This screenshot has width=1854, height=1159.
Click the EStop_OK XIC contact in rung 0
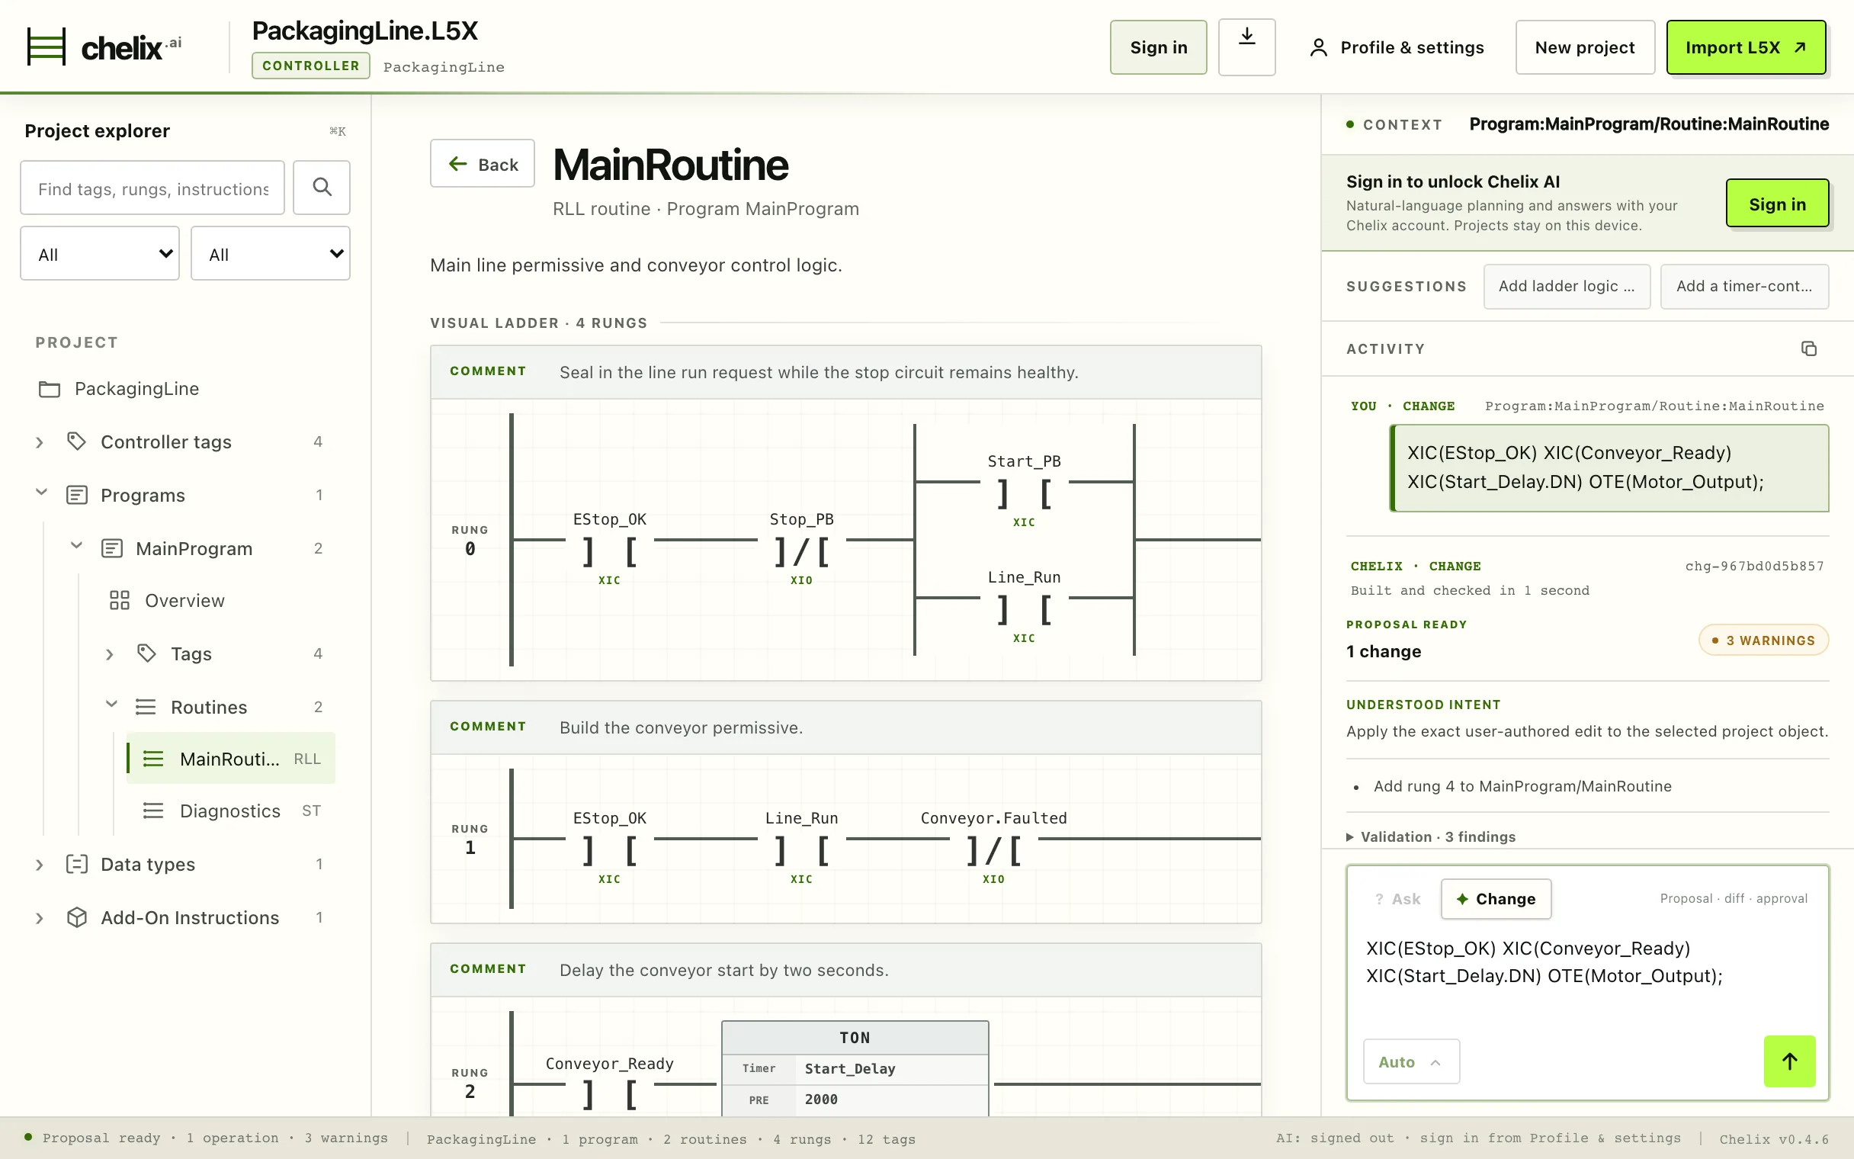[609, 551]
